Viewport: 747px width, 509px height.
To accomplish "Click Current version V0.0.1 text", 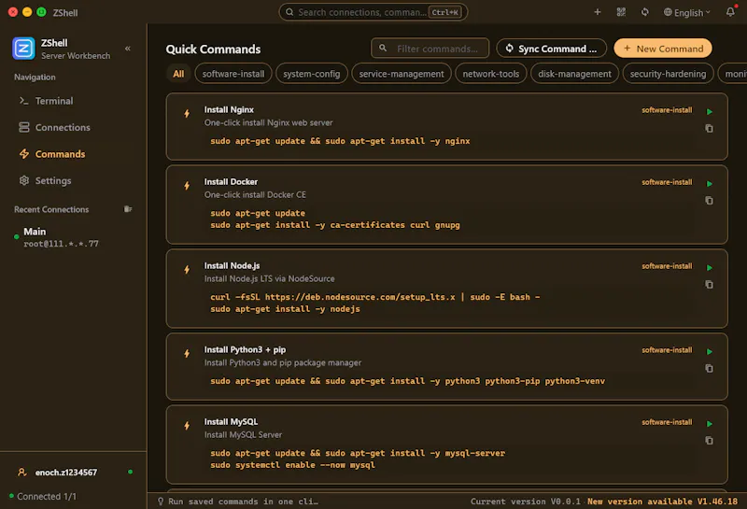I will coord(526,502).
